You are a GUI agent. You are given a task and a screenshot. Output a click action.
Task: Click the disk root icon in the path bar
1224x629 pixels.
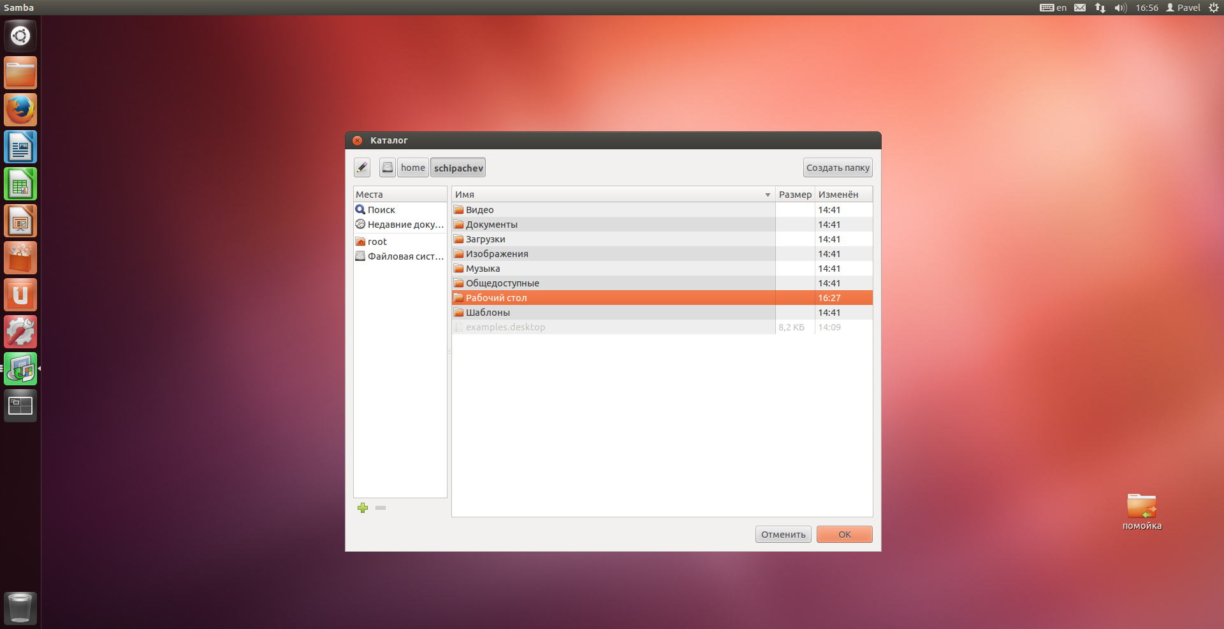(x=388, y=168)
